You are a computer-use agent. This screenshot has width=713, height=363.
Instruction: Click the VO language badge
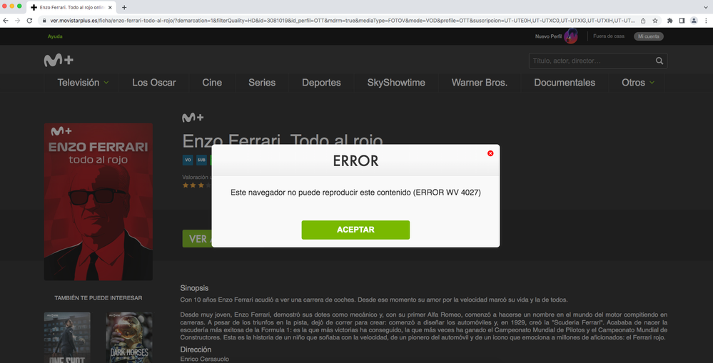[x=187, y=160]
